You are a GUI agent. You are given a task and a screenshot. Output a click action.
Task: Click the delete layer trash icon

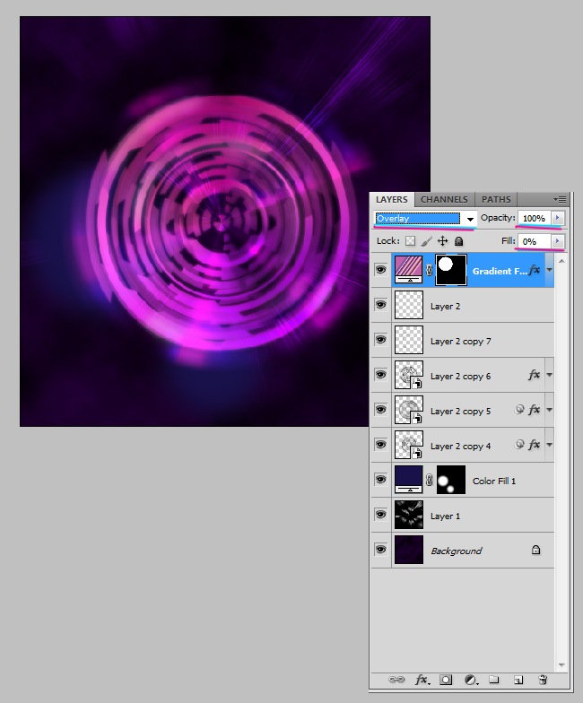pos(543,680)
